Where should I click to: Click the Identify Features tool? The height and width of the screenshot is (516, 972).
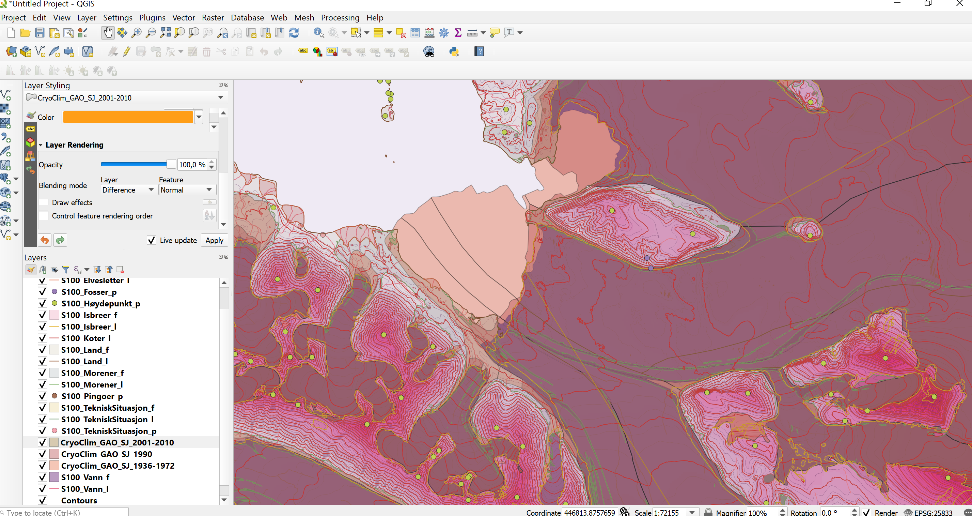pos(319,33)
